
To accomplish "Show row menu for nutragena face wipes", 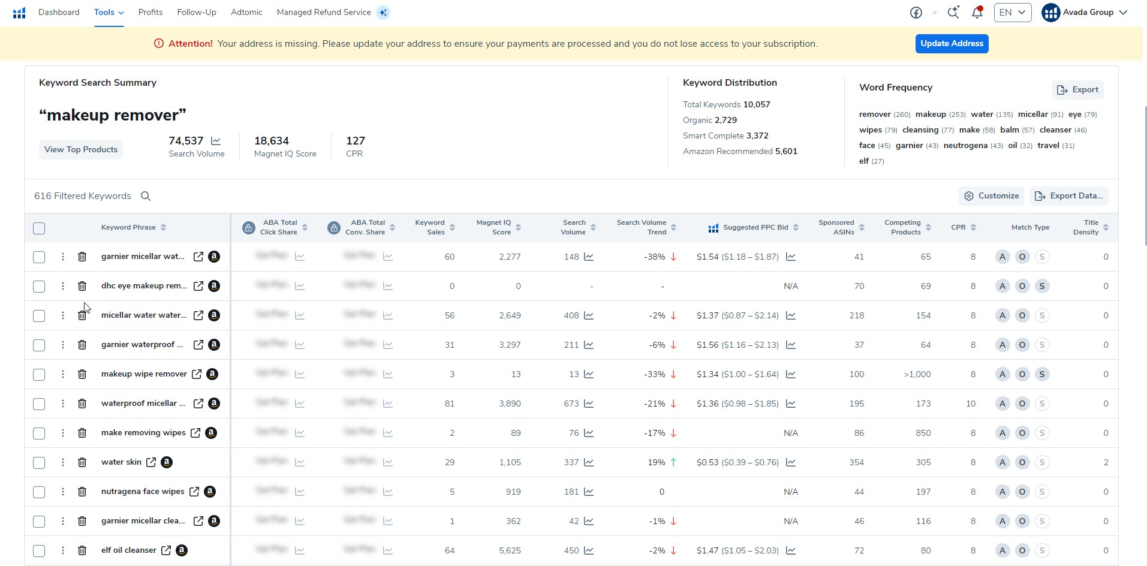I will coord(63,492).
